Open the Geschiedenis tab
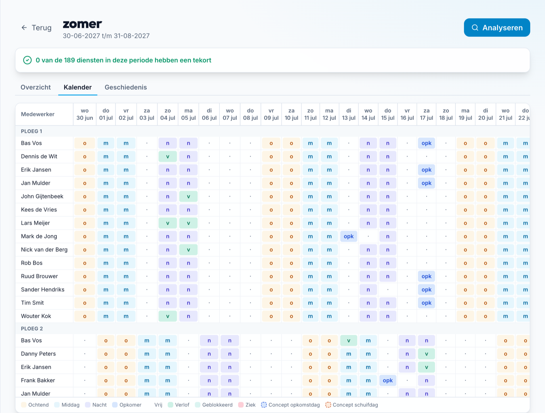545x413 pixels. pos(126,87)
